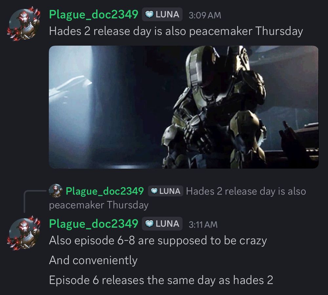The width and height of the screenshot is (328, 295).
Task: Open the LUNA tag in the reply preview
Action: [165, 191]
